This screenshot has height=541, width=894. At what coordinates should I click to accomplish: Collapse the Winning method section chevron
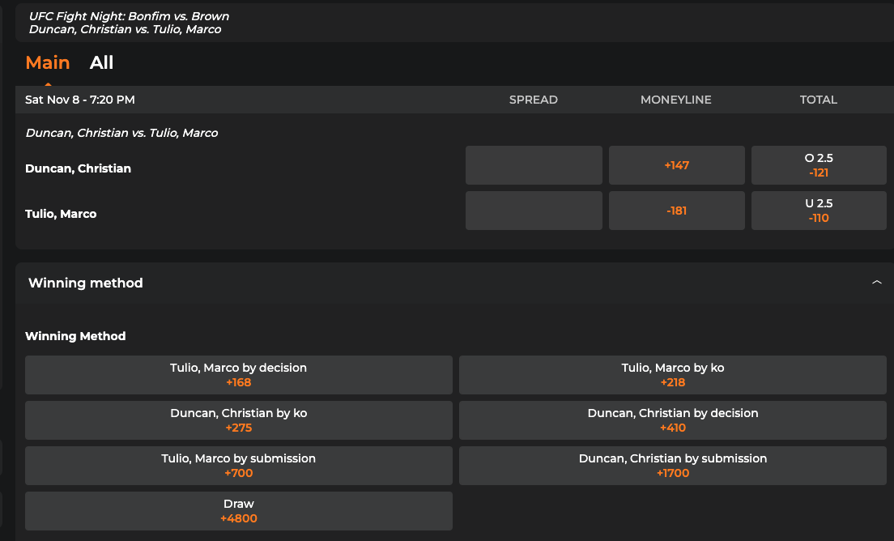876,283
